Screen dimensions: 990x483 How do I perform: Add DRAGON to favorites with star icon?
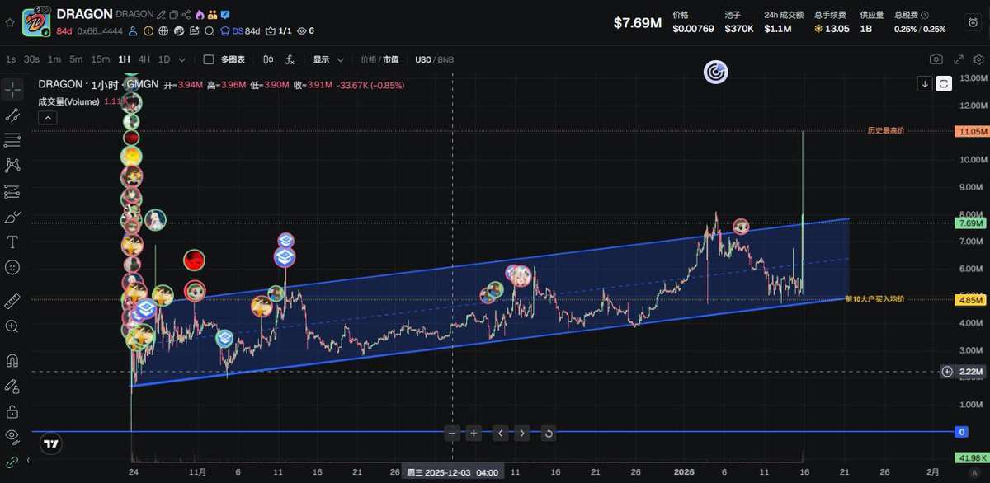click(10, 22)
